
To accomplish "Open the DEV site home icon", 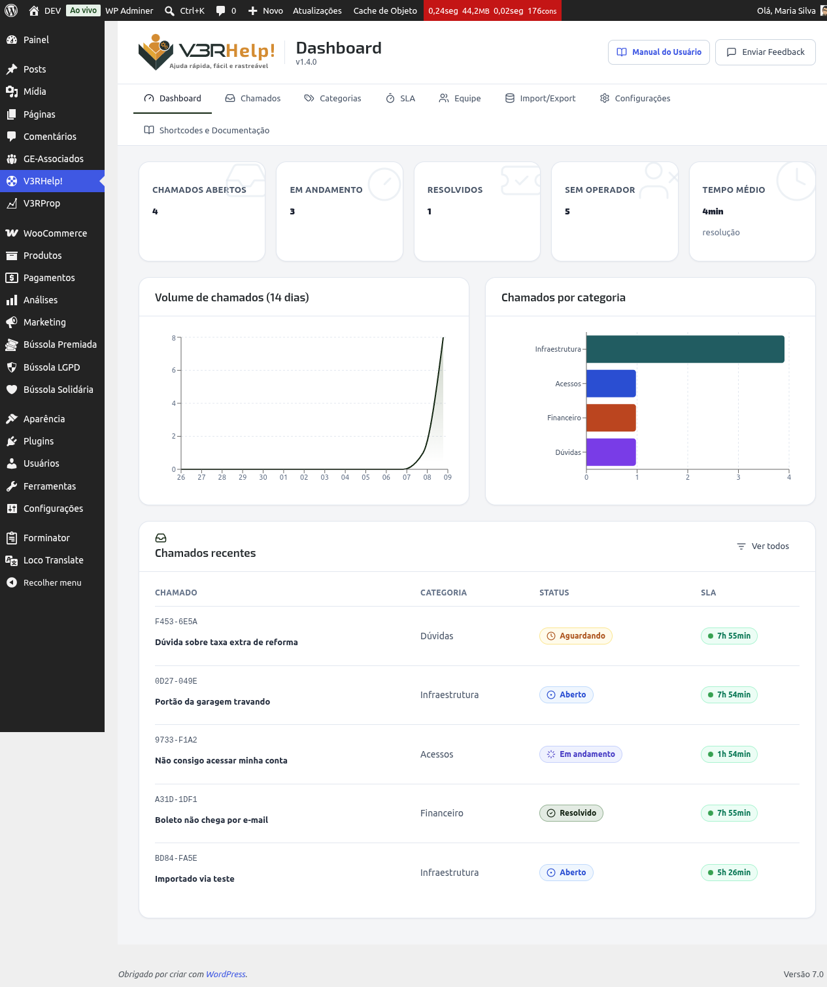I will [34, 10].
